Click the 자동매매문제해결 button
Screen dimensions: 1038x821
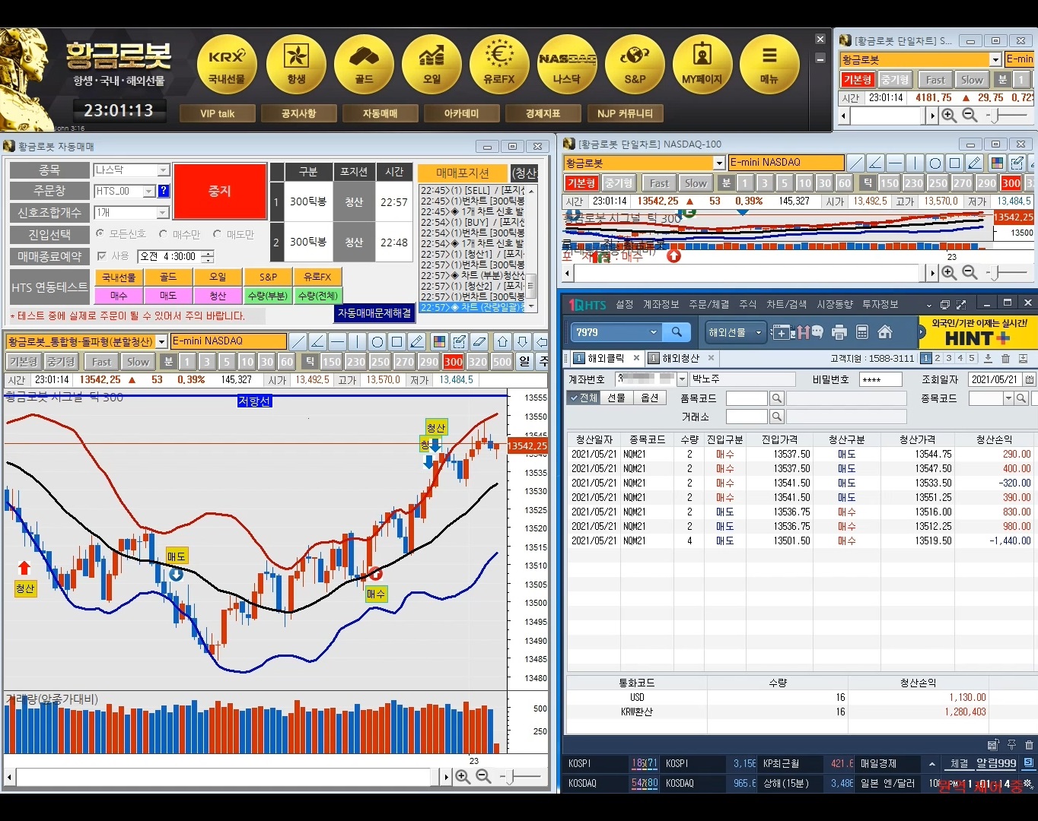(x=374, y=312)
